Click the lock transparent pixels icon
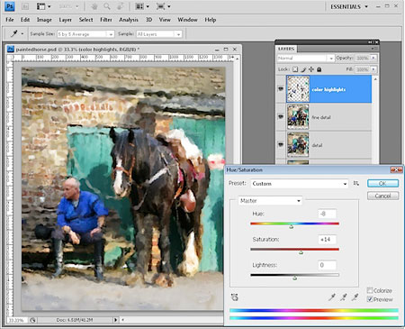The width and height of the screenshot is (405, 329). (x=295, y=69)
